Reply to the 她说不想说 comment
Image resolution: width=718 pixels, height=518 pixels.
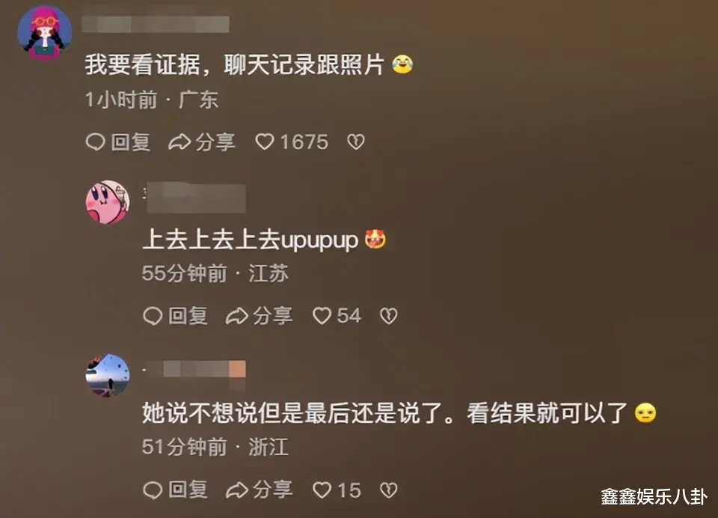(x=175, y=490)
